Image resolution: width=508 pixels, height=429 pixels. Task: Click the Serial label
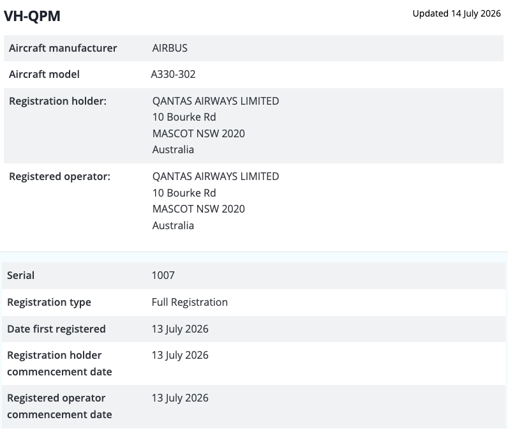(20, 275)
